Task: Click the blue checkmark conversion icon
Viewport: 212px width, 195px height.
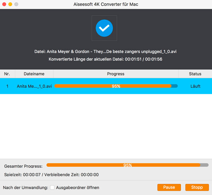Action: click(104, 28)
